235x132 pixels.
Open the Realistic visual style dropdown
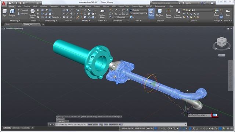[x=139, y=10]
